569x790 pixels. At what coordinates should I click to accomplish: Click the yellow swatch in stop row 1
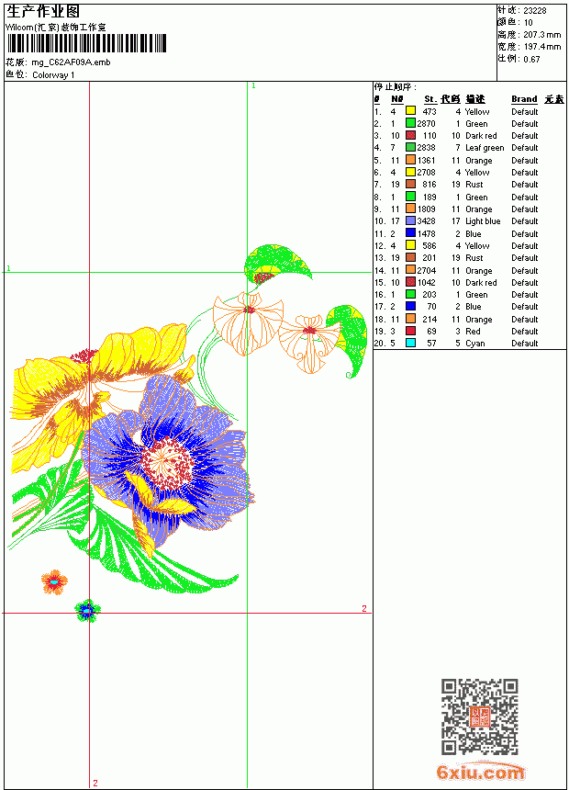[410, 111]
